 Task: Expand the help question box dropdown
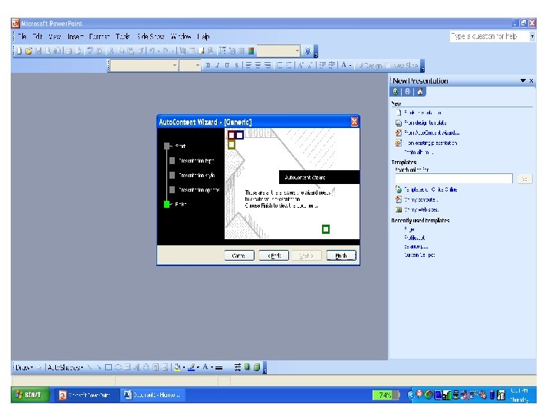[x=532, y=36]
